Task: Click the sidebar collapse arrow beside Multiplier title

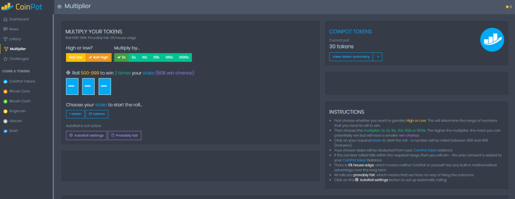Action: pyautogui.click(x=59, y=6)
